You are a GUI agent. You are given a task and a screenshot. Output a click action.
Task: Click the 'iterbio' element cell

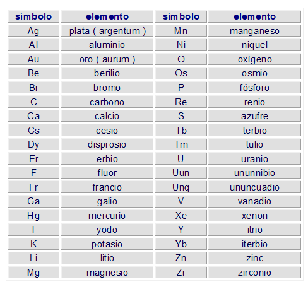point(254,244)
